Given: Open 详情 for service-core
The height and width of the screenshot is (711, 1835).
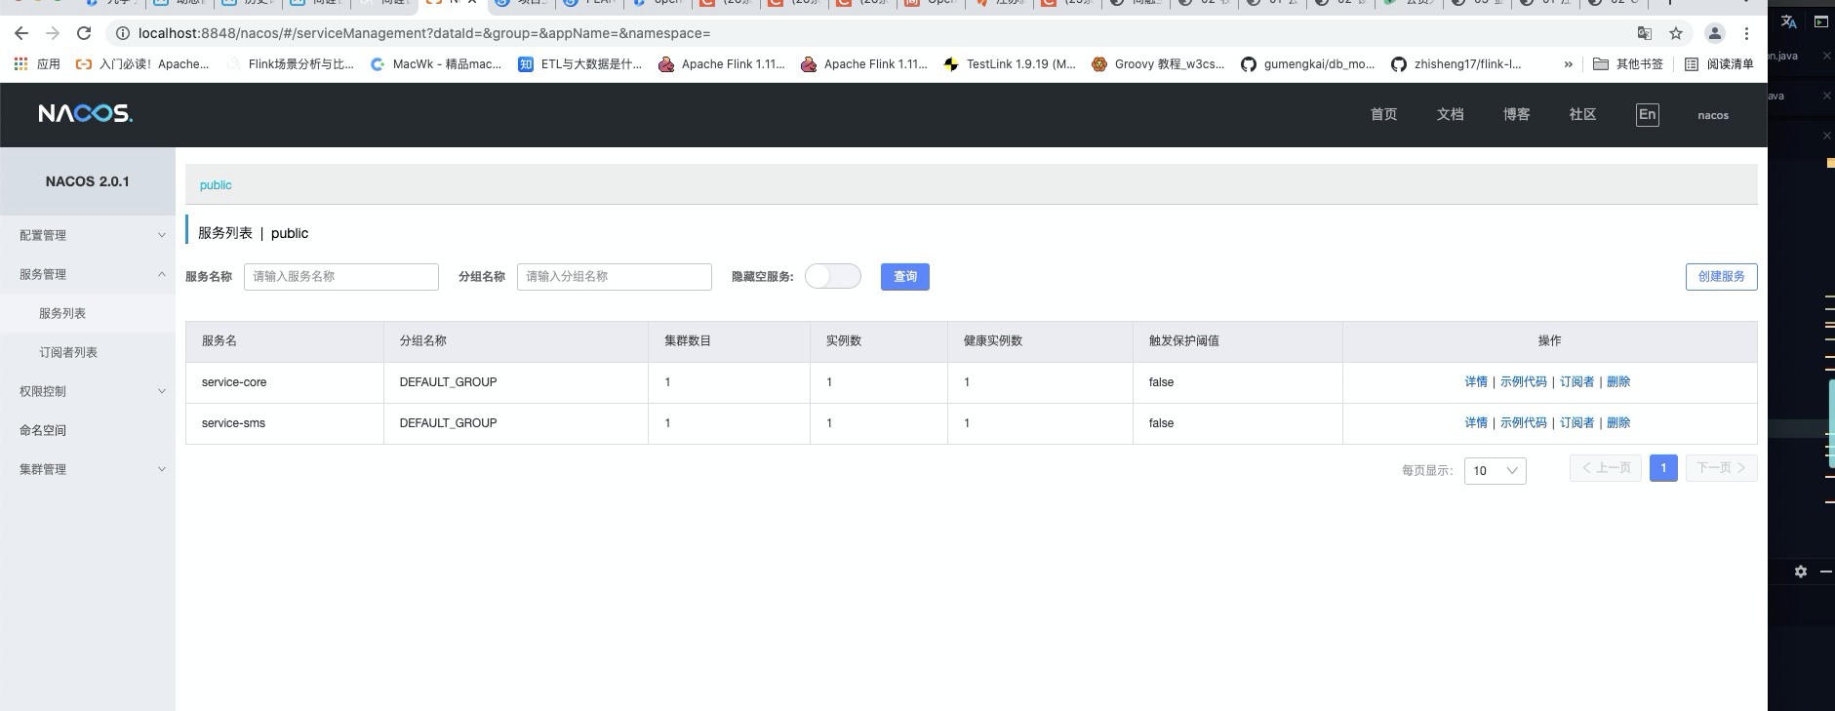Looking at the screenshot, I should point(1476,382).
